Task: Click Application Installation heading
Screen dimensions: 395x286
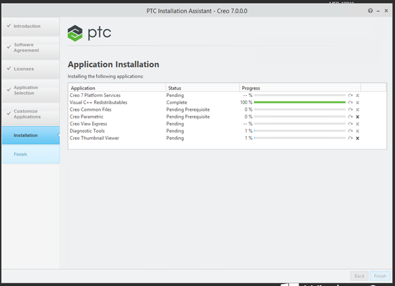Action: [x=114, y=65]
